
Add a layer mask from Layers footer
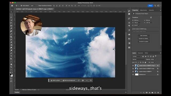click(147, 93)
